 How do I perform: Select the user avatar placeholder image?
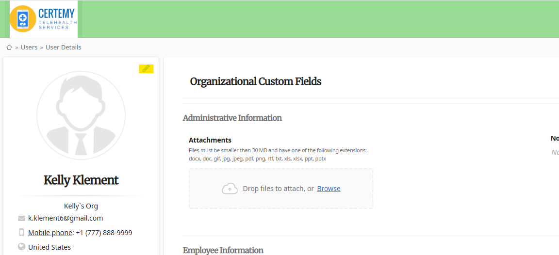click(81, 115)
